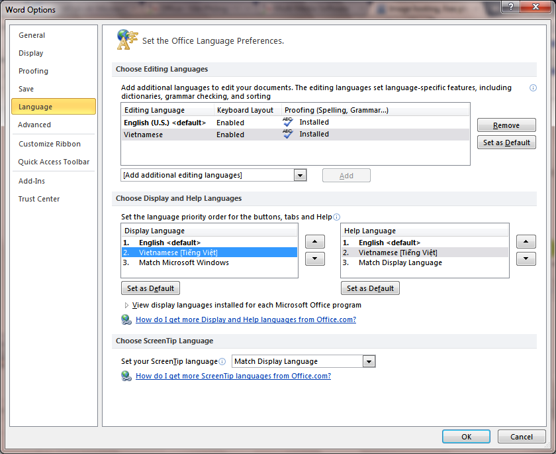
Task: Open Quick Access Toolbar category
Action: 54,162
